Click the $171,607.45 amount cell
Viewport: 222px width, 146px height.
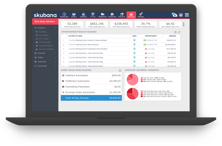171,49
